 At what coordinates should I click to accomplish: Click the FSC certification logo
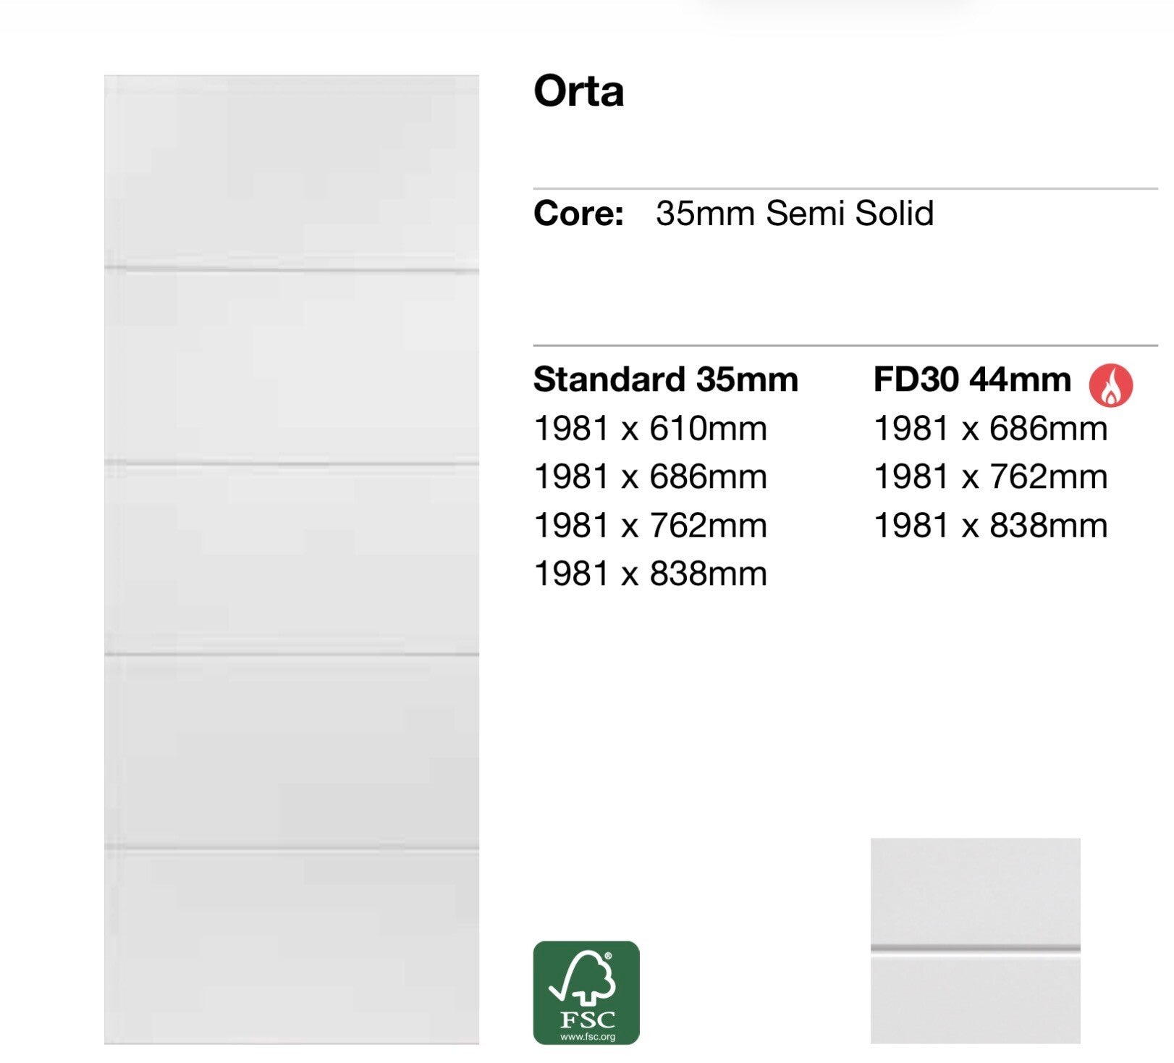[586, 993]
